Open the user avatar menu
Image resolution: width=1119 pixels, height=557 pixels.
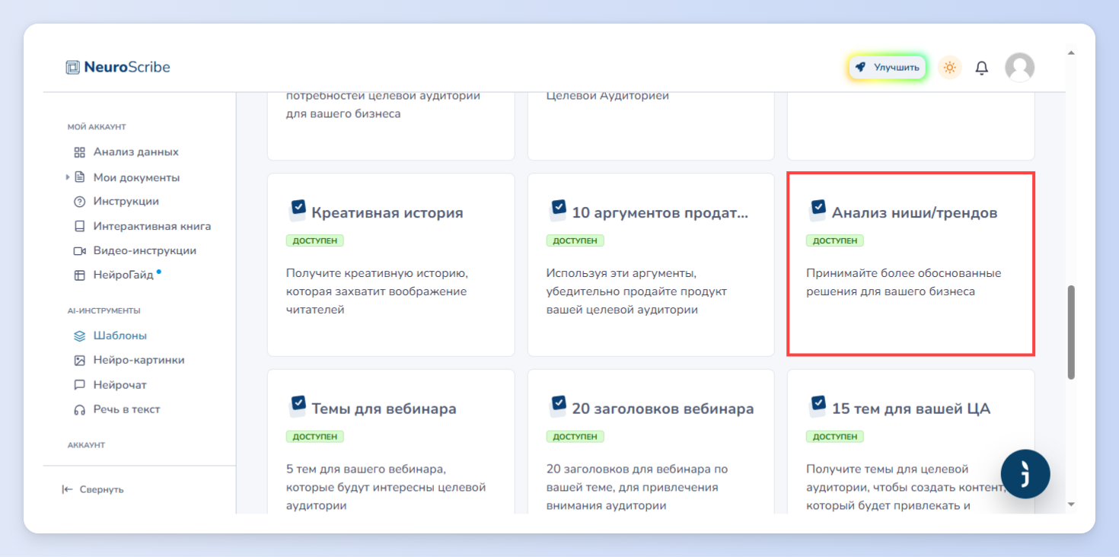[x=1019, y=67]
